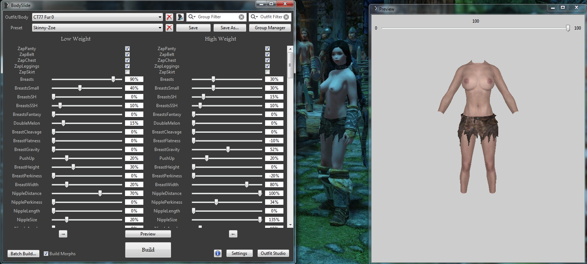This screenshot has width=587, height=264.
Task: Click the High Weight NippleSize 135% value field
Action: pyautogui.click(x=274, y=220)
